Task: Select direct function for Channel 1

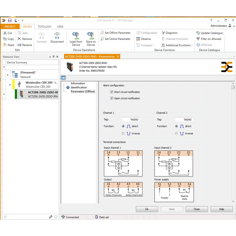Action: click(x=123, y=126)
